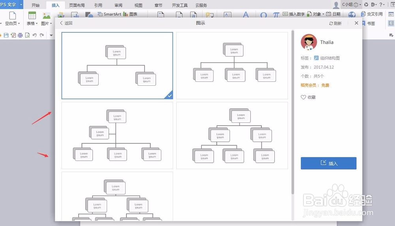Switch to the 页面布局 tab
Viewport: 395px width, 226px height.
(x=77, y=5)
